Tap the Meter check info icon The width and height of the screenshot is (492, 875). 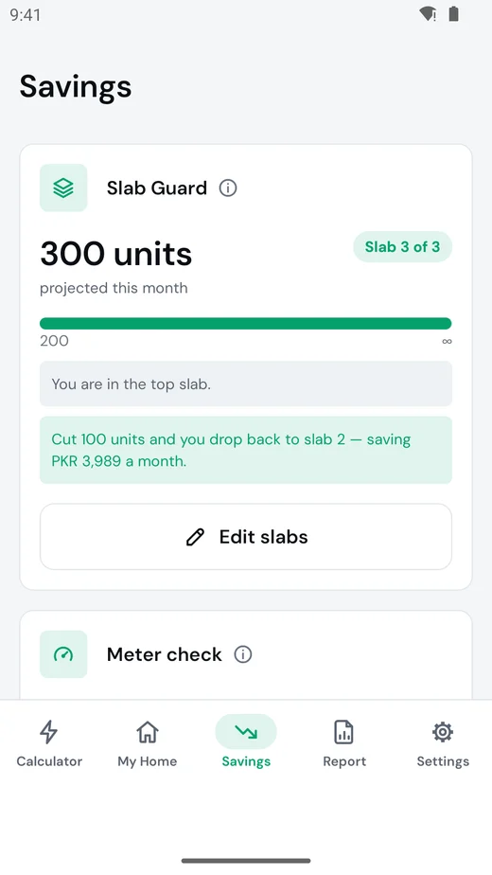coord(242,654)
